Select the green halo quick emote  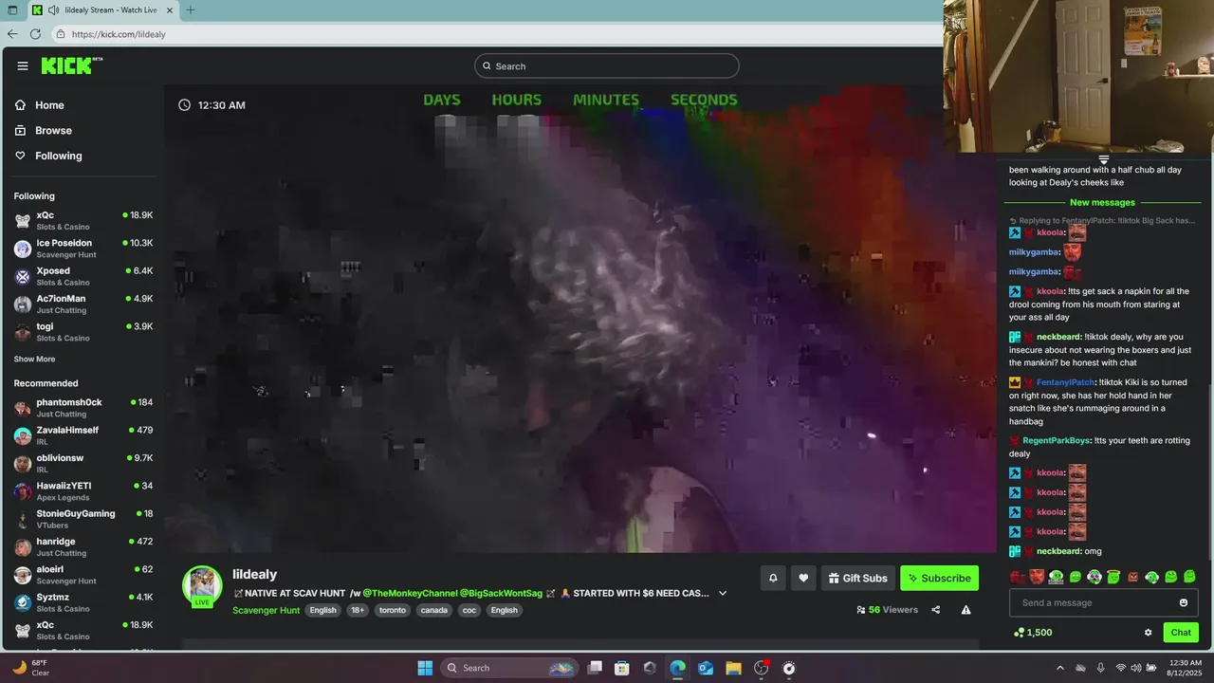pyautogui.click(x=1113, y=577)
